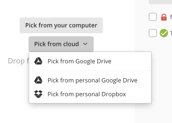Click the green checkmark status icon

click(x=164, y=33)
